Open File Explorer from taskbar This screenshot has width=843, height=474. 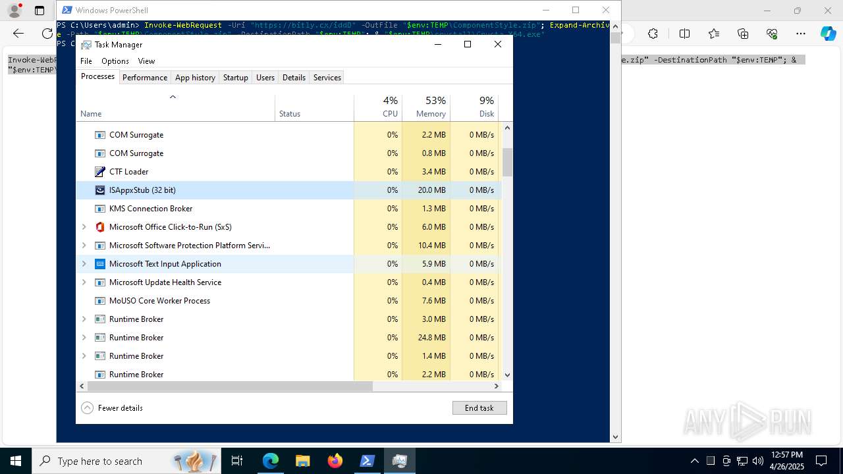click(303, 461)
